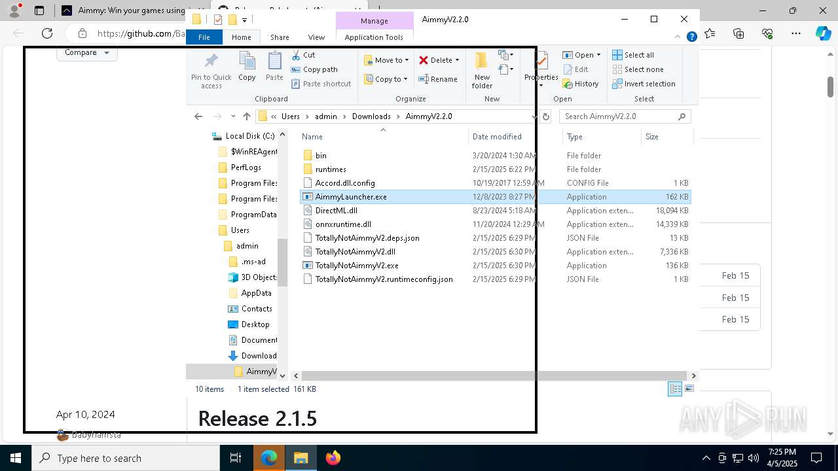Open Firefox from the taskbar
Viewport: 838px width, 471px height.
point(333,458)
